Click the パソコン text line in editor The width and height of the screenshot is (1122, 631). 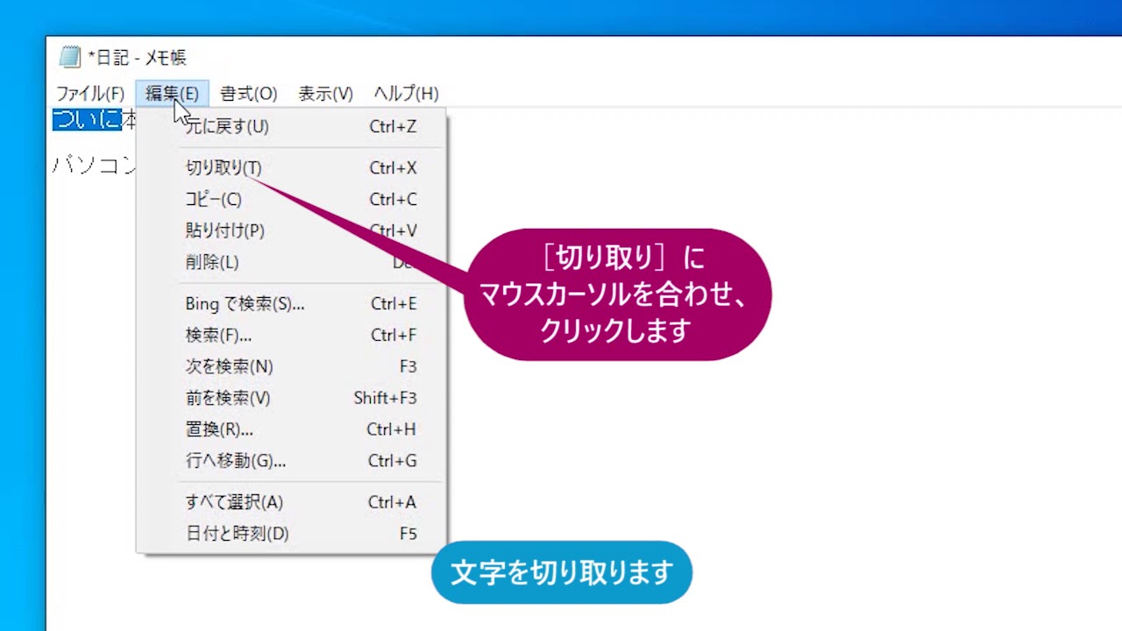[x=94, y=164]
